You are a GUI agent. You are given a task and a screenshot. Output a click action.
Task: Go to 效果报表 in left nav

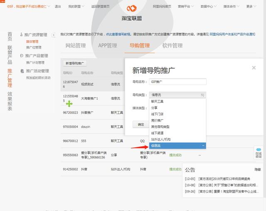click(10, 101)
